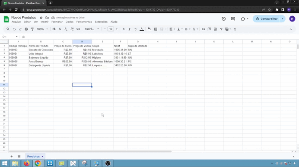Open vertical align dropdown
This screenshot has height=167, width=299.
click(x=180, y=29)
